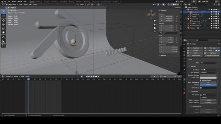Click the Density slider field
Screen dimensions: 221x124
coord(208,85)
